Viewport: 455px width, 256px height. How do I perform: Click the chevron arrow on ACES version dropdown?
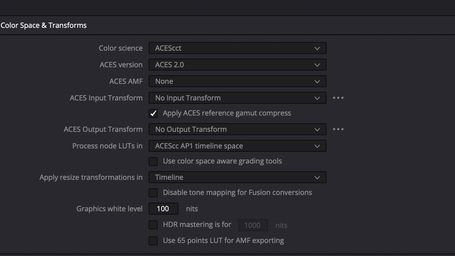coord(317,65)
